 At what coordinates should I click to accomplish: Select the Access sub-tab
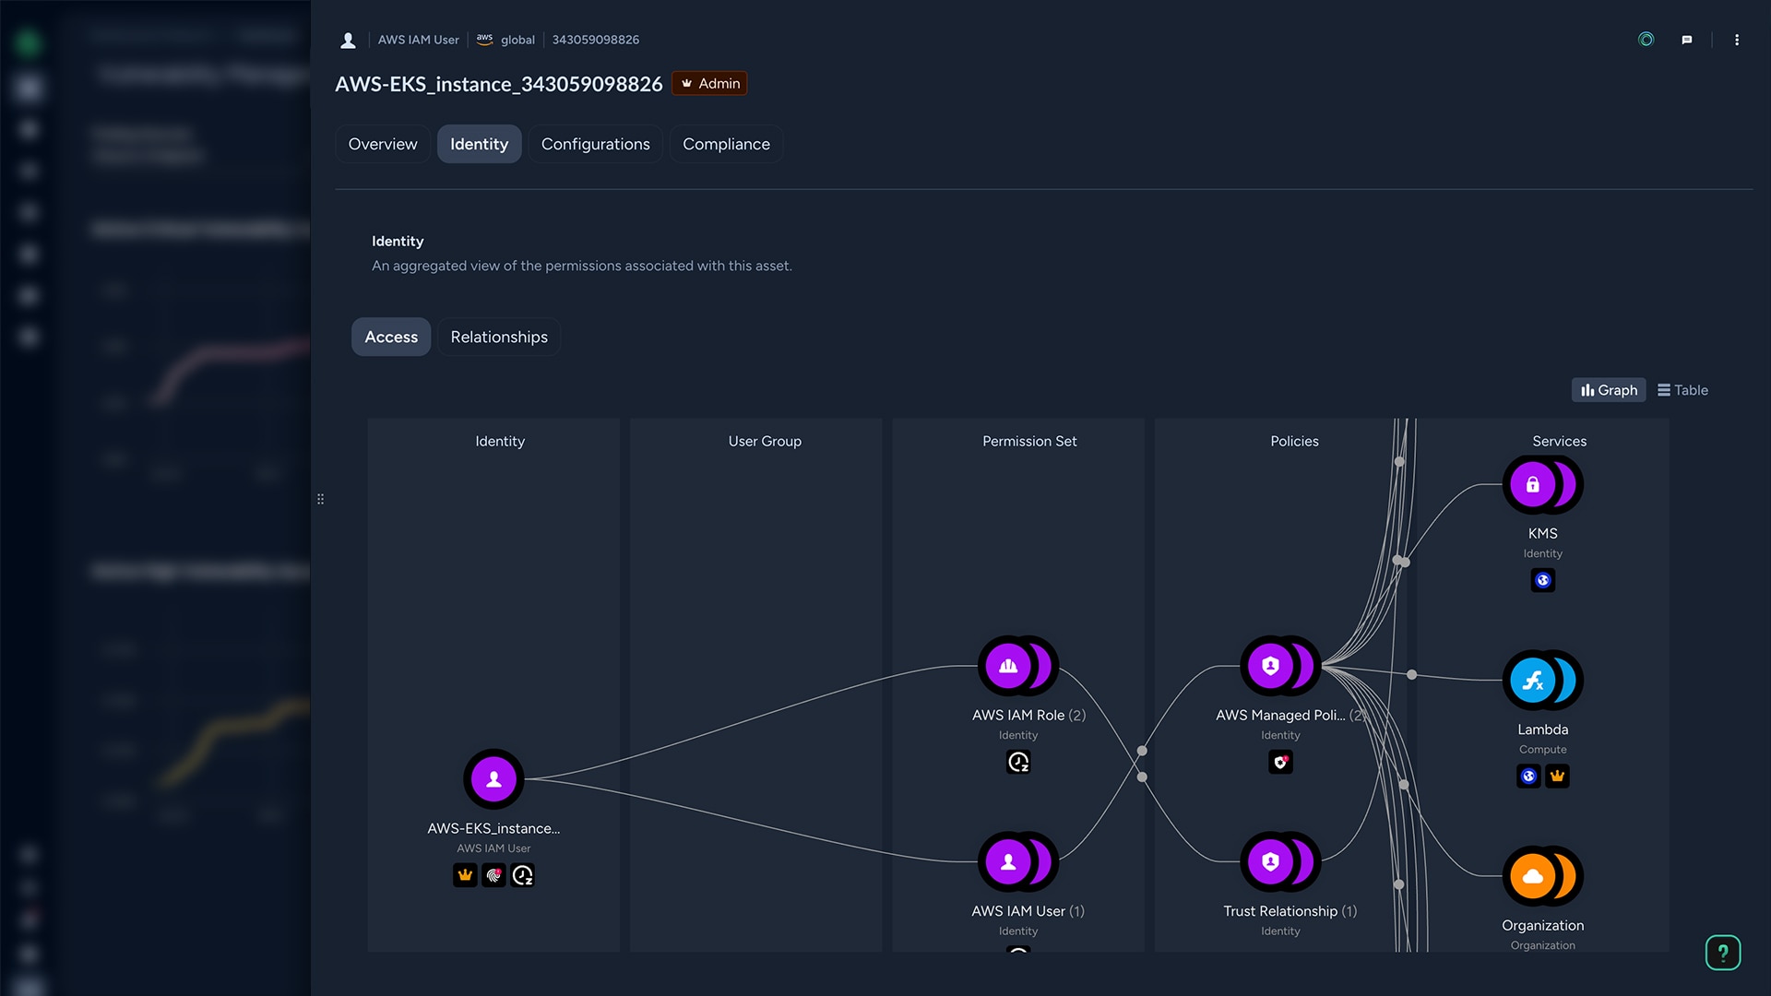coord(391,337)
